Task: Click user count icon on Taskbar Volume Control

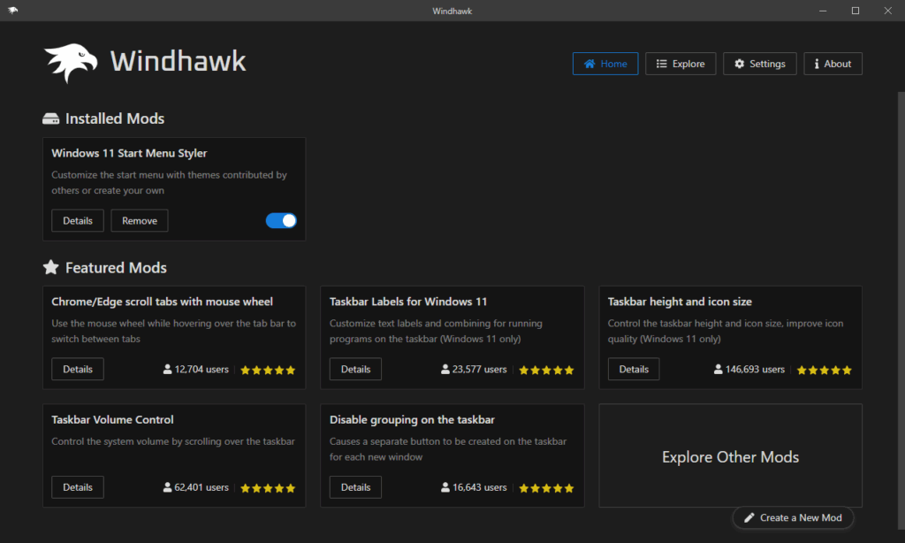Action: [168, 487]
